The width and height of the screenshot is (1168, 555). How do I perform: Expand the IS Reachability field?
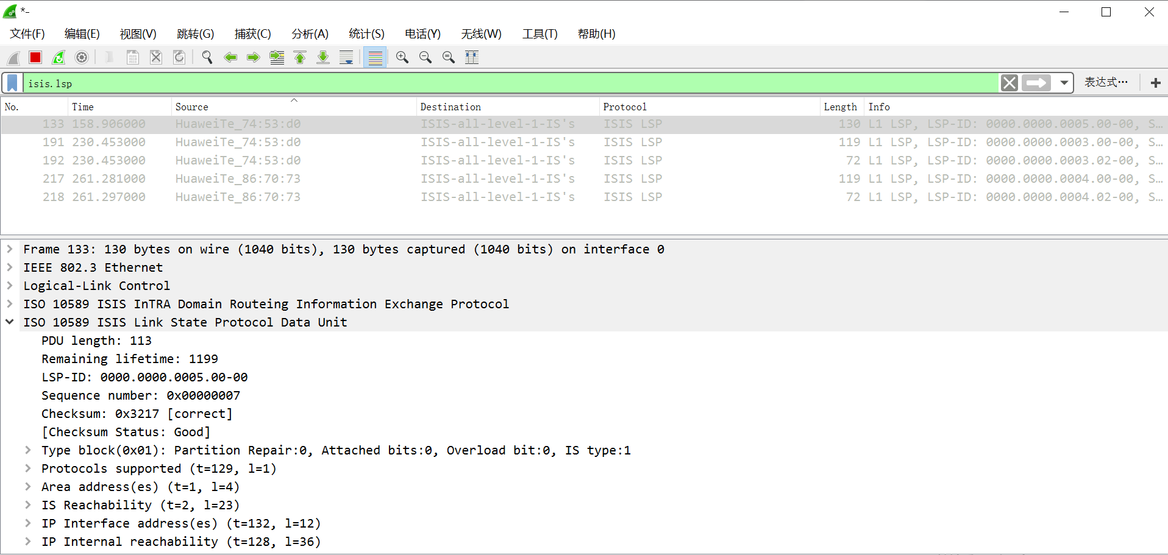tap(28, 505)
